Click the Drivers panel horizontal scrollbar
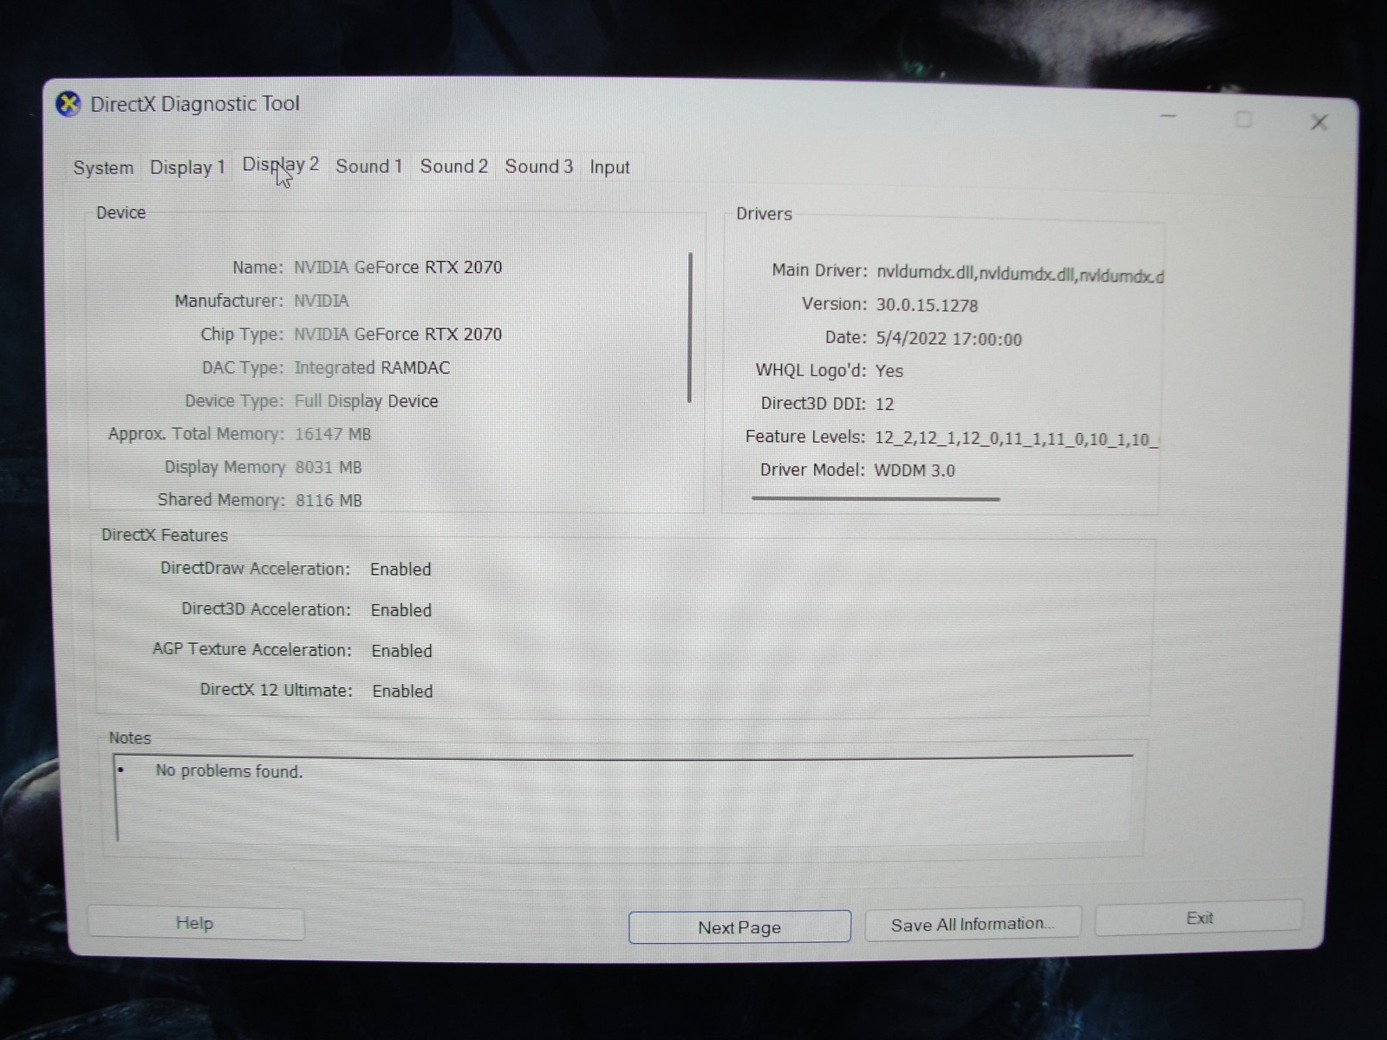Image resolution: width=1387 pixels, height=1040 pixels. tap(876, 498)
